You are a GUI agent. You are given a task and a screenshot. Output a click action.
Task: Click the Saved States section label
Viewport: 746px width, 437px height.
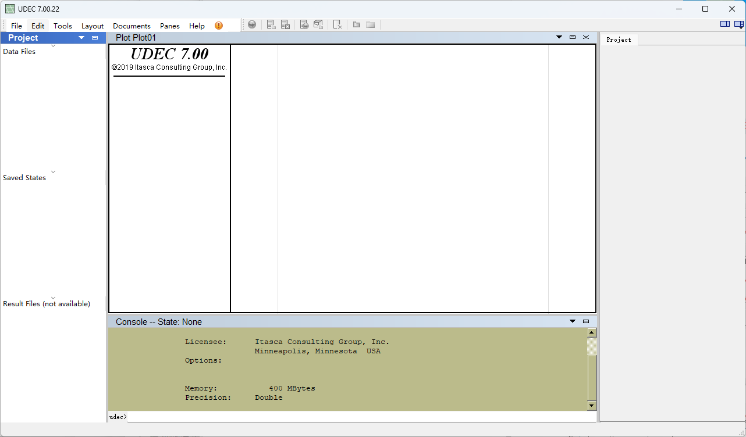click(24, 178)
